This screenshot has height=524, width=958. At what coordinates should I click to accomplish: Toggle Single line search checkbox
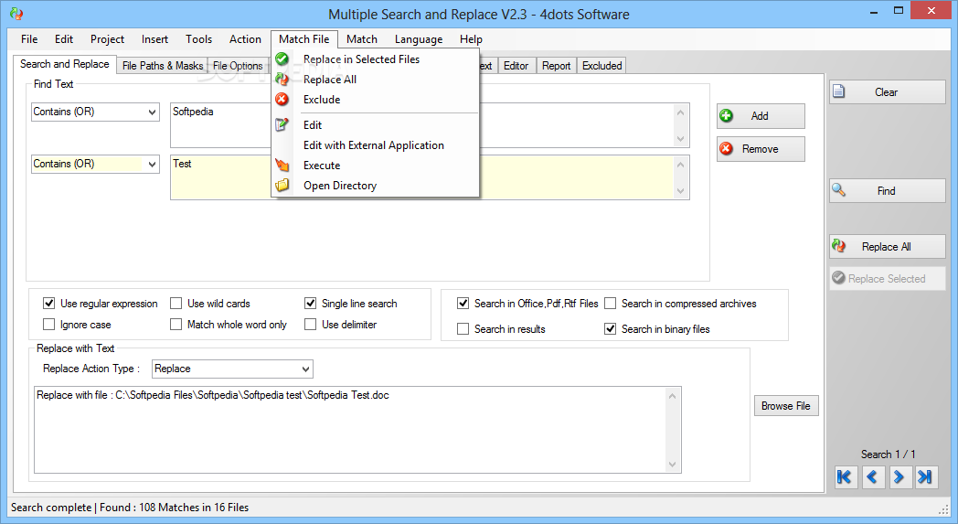(311, 304)
